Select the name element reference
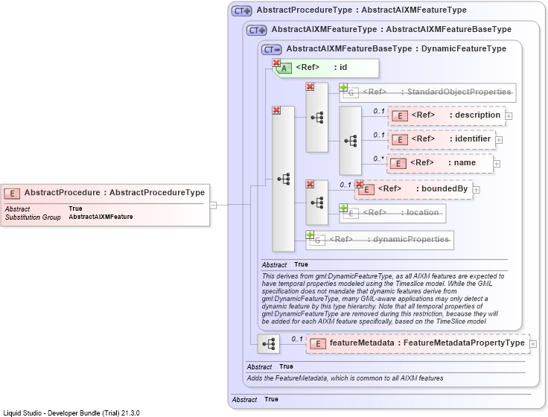 tap(439, 164)
